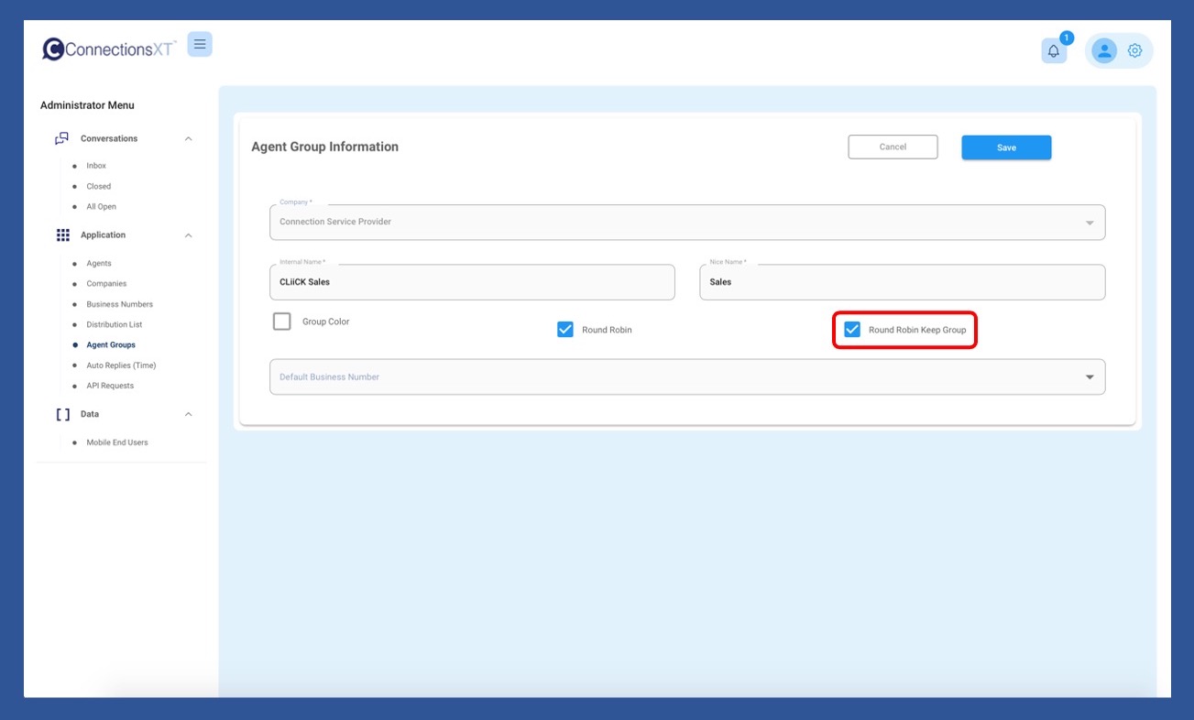The width and height of the screenshot is (1194, 720).
Task: Open the Company dropdown
Action: (686, 223)
